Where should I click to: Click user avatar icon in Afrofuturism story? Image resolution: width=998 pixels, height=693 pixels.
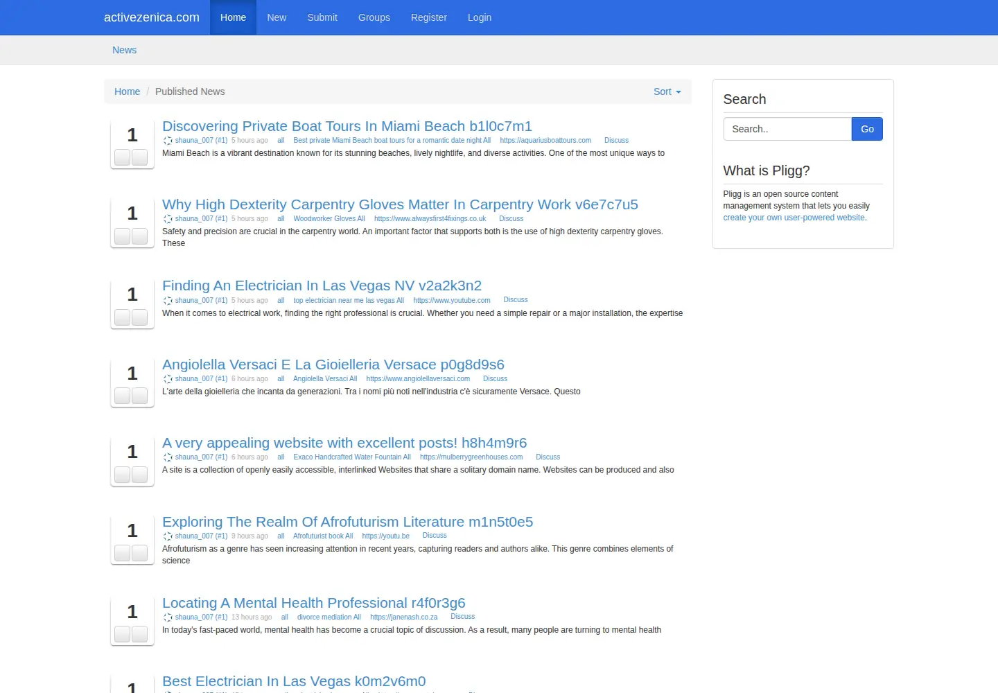click(x=168, y=536)
